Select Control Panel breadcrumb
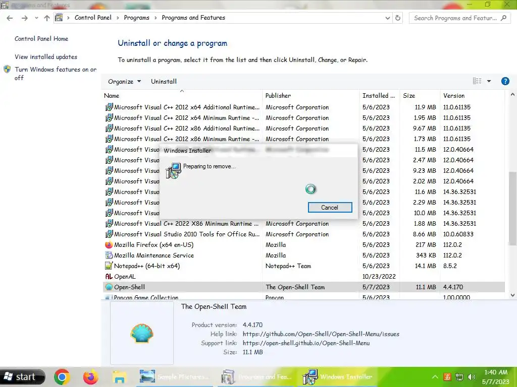 93,18
